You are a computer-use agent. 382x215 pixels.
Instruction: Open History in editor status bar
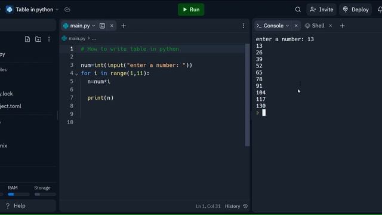[232, 206]
